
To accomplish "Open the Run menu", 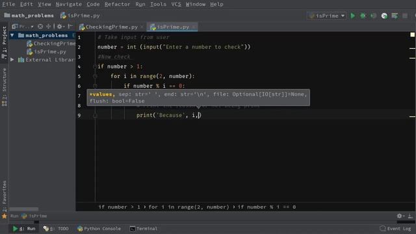I will point(140,5).
